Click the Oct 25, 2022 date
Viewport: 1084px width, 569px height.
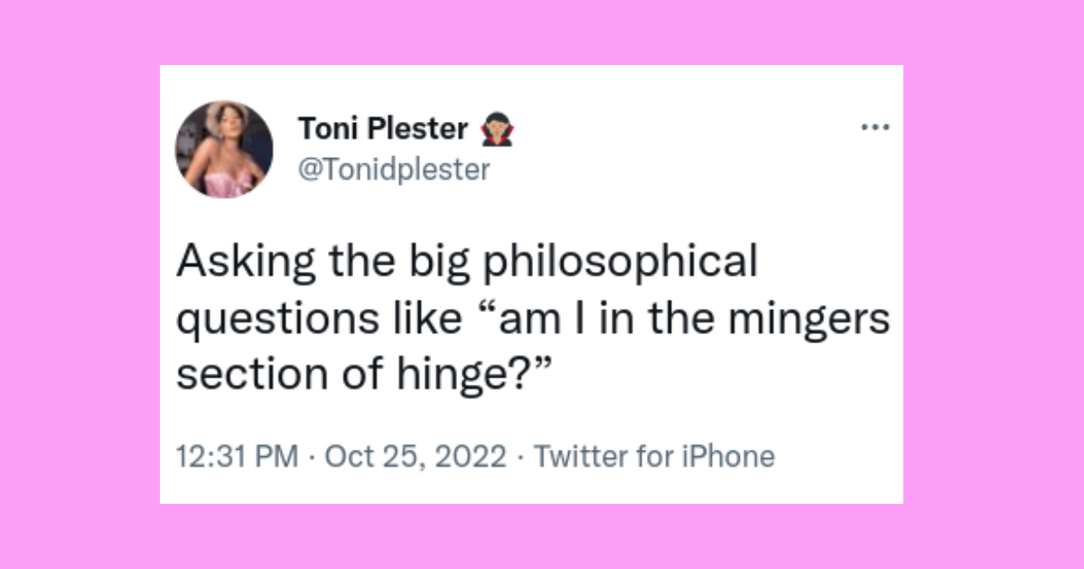pos(416,456)
